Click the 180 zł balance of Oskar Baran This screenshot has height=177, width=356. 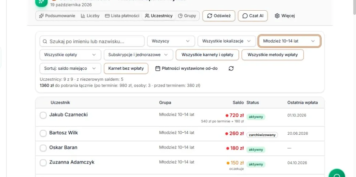point(237,148)
